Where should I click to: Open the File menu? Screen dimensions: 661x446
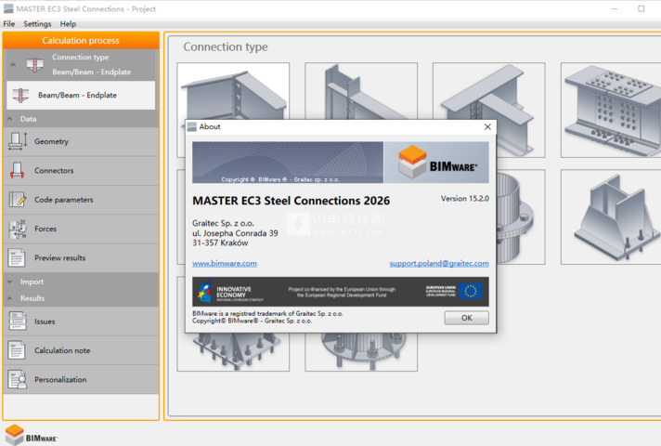[x=9, y=23]
